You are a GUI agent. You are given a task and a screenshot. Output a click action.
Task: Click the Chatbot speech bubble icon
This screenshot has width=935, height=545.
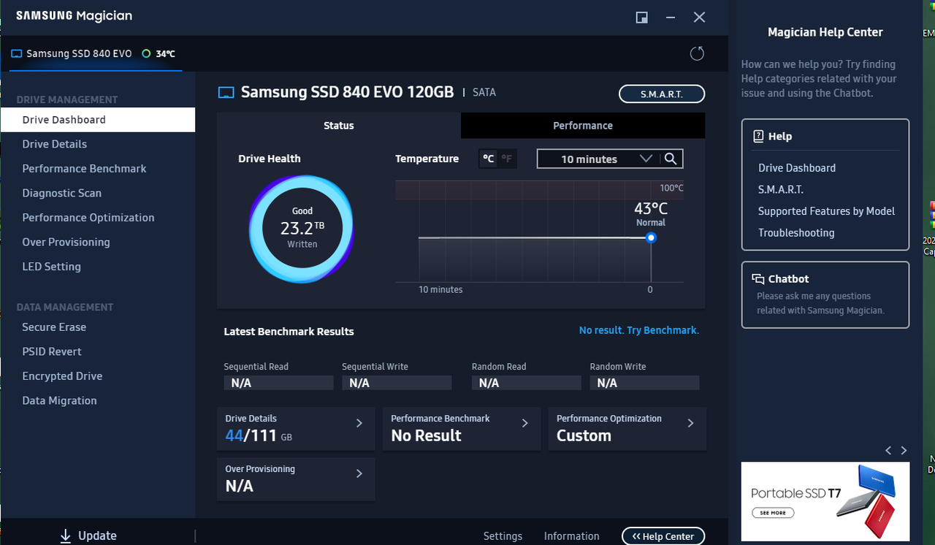758,279
